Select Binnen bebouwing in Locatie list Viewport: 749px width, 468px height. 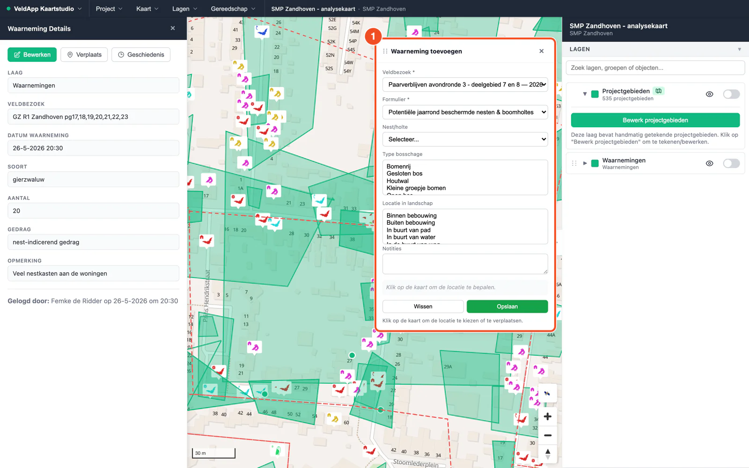coord(411,216)
